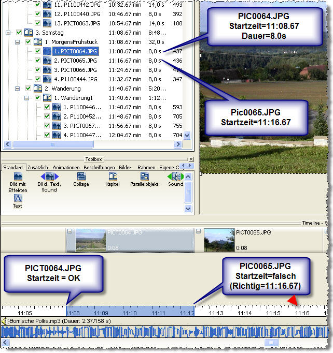Toggle the P1100444.JPG checkbox
Viewport: 333px width, 353px height.
37,79
